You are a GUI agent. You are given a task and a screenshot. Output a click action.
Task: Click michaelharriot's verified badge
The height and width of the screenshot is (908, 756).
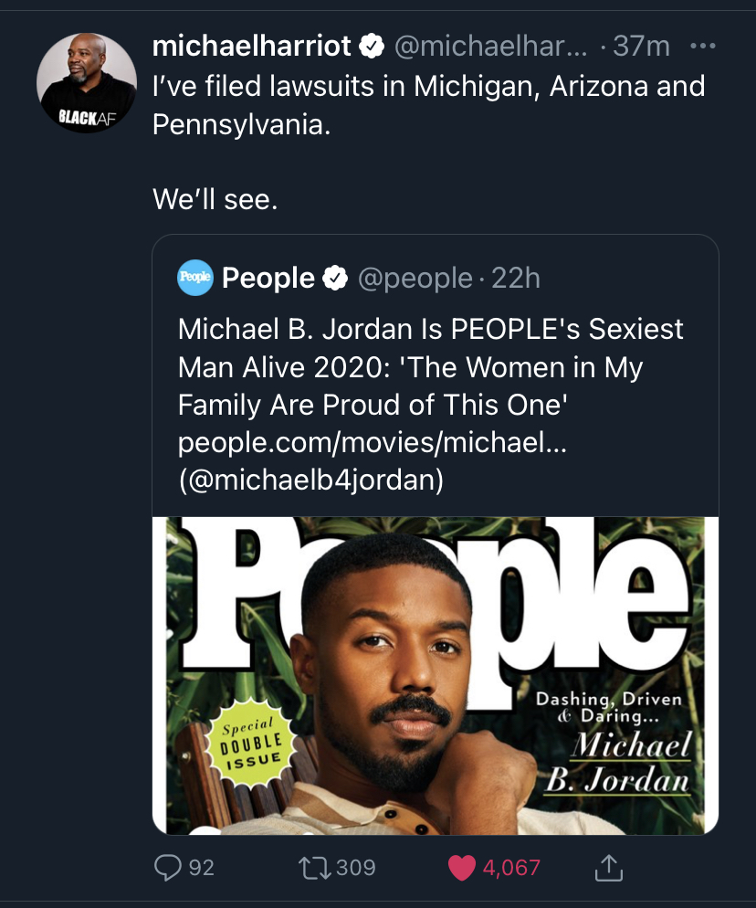click(x=372, y=46)
